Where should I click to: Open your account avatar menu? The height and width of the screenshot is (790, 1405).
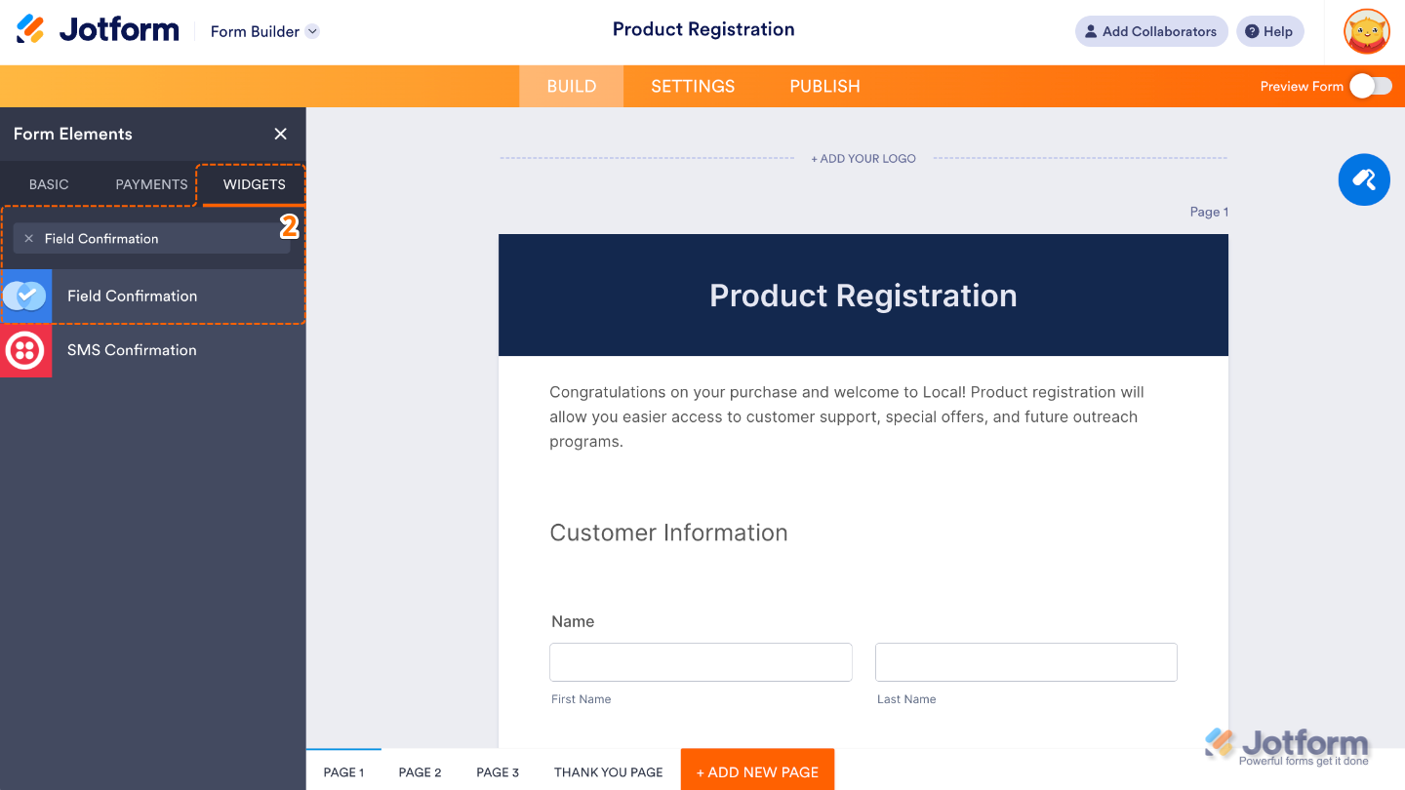coord(1366,31)
